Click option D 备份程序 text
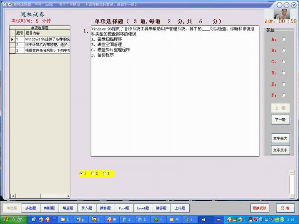This screenshot has width=299, height=224. (x=103, y=55)
